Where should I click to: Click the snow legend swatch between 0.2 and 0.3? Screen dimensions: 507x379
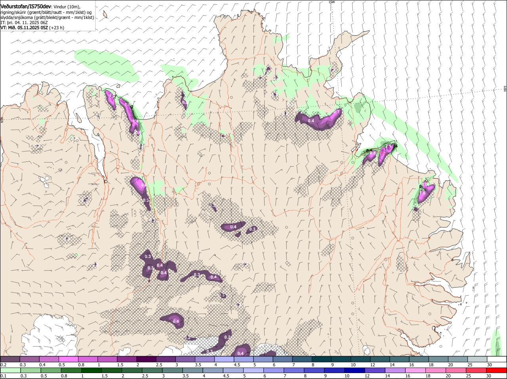click(10, 359)
